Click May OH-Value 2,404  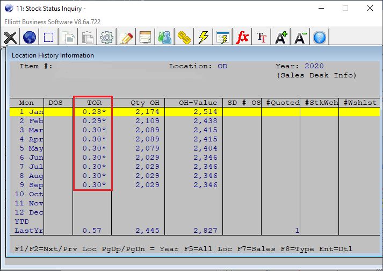pyautogui.click(x=205, y=148)
